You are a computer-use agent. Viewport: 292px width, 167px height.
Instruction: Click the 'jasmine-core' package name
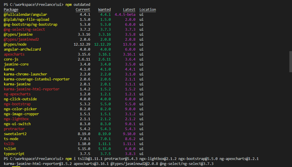point(16,64)
